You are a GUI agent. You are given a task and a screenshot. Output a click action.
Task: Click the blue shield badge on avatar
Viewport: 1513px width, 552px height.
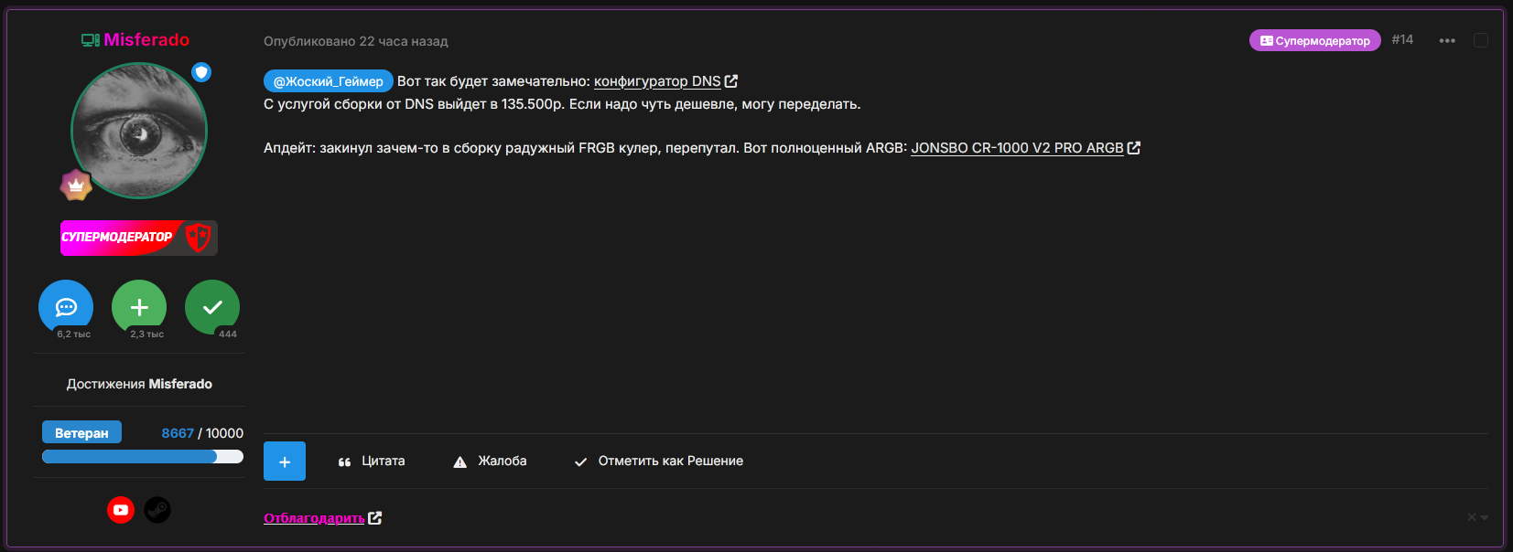(201, 72)
